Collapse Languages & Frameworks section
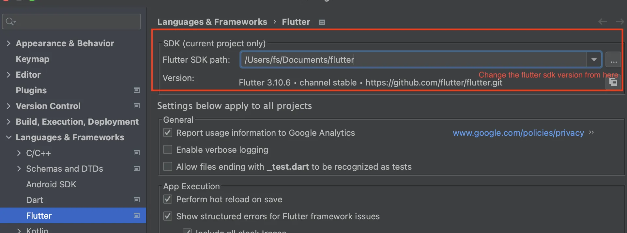The image size is (627, 233). click(x=8, y=137)
